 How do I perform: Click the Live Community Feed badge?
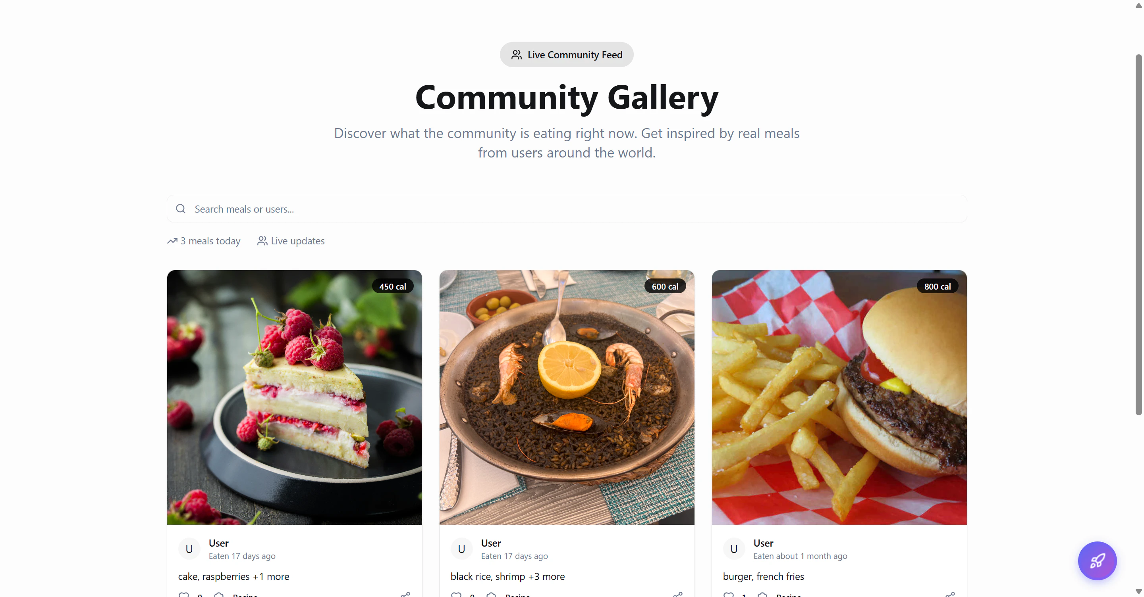(567, 55)
